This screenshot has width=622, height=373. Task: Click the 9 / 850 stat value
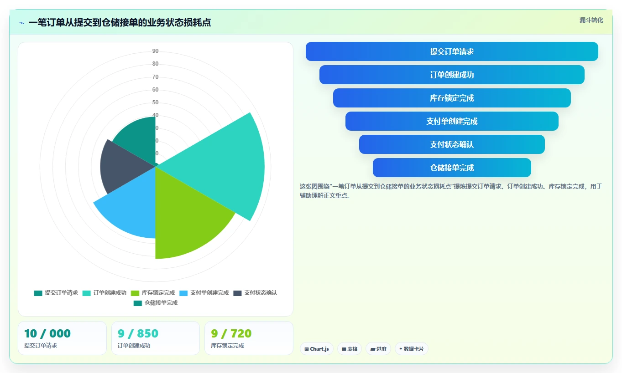[x=138, y=334]
